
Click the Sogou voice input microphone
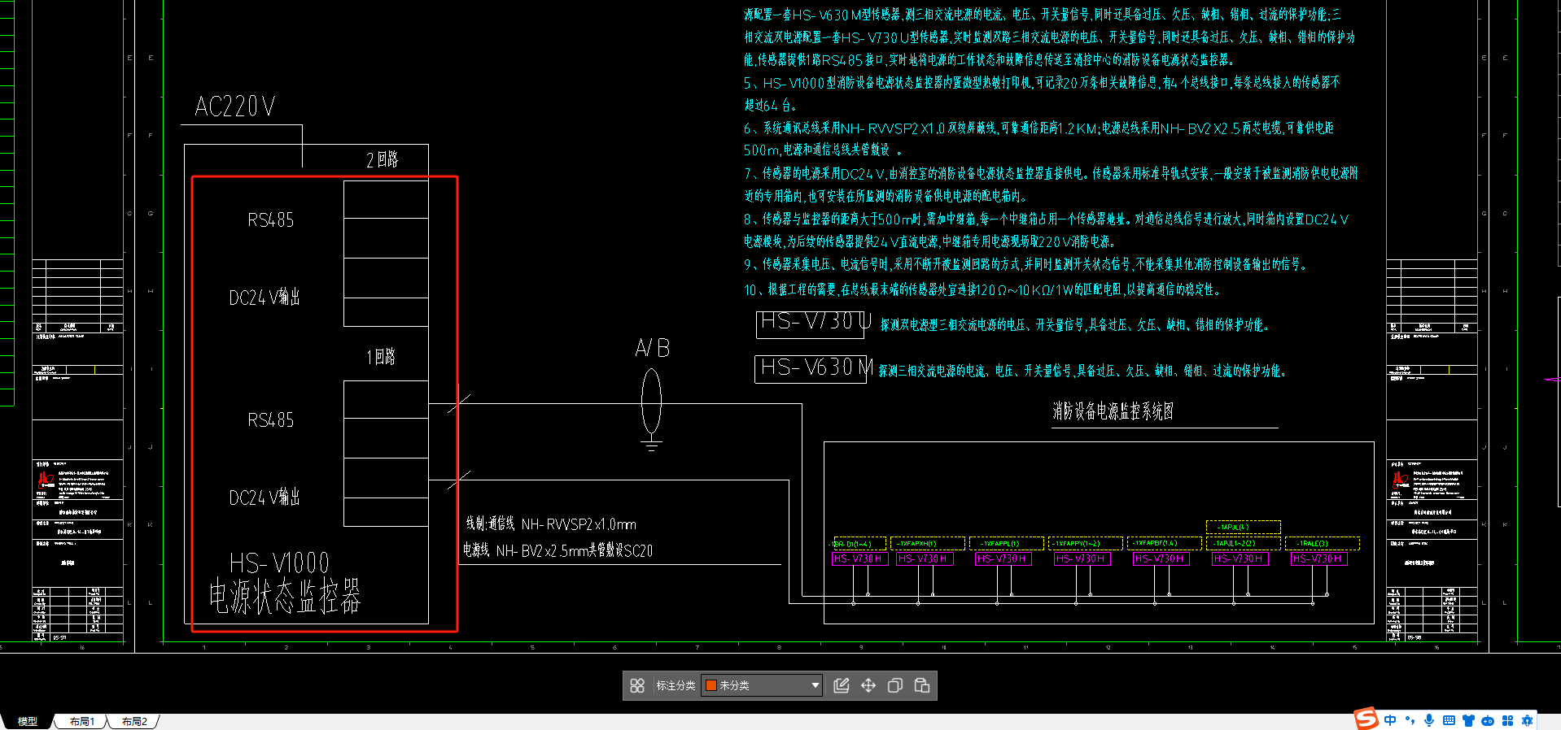pos(1429,720)
